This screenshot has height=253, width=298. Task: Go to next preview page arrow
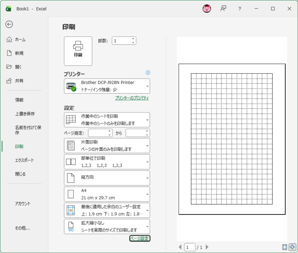(x=207, y=247)
